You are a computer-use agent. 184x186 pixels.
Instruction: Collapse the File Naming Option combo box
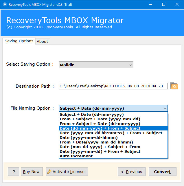point(165,108)
